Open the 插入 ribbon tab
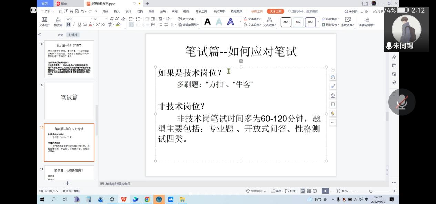This screenshot has width=436, height=204. (117, 11)
